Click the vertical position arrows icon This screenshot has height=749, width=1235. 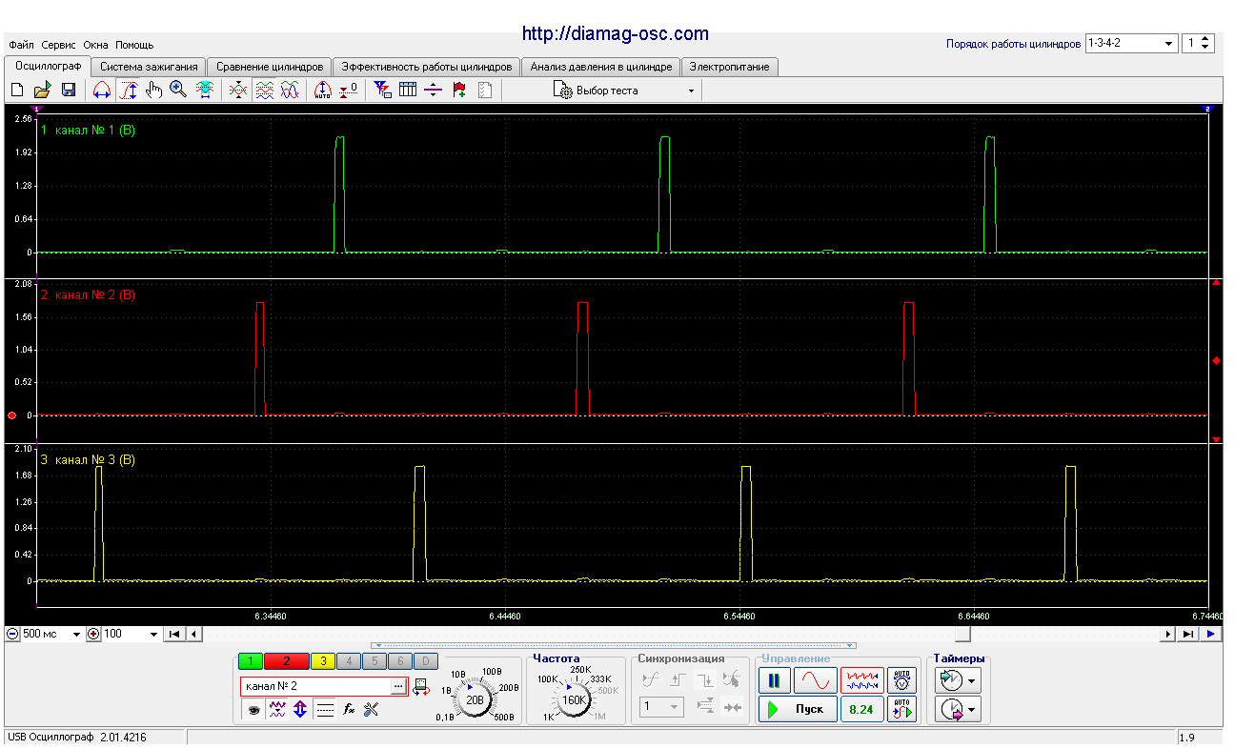(300, 709)
